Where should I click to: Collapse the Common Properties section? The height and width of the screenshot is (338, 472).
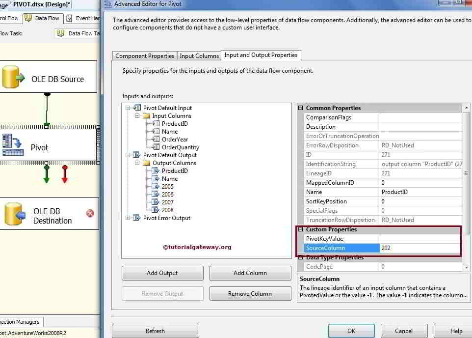pos(300,108)
